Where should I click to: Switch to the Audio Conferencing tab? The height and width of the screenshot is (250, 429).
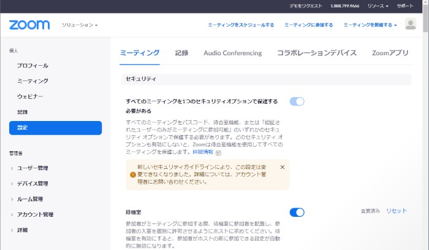(x=232, y=53)
